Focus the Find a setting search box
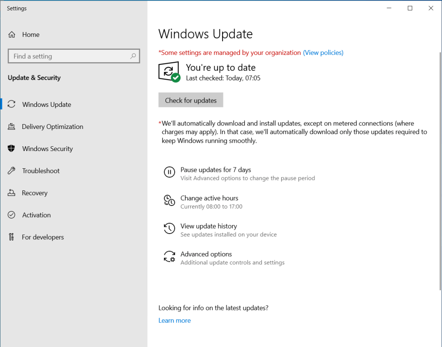 (x=69, y=56)
